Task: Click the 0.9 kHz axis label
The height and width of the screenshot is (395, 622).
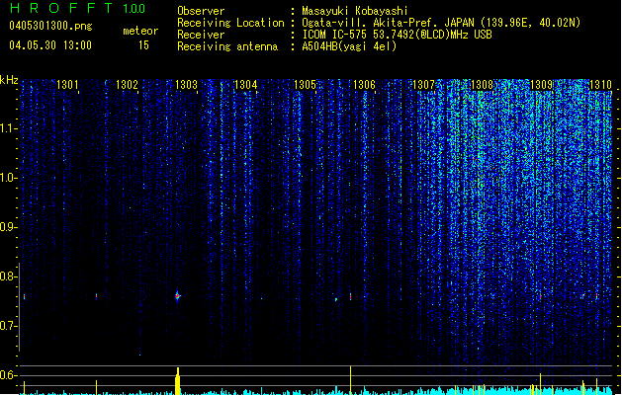Action: [8, 227]
